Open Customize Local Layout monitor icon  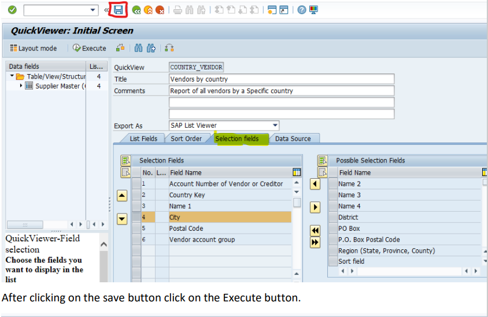point(313,10)
